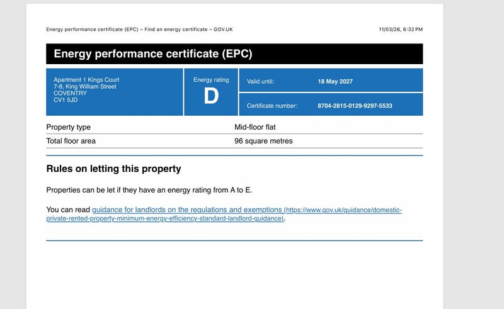This screenshot has height=309, width=504.
Task: Click the 11/03/26, 6:32 PM timestamp
Action: 401,30
